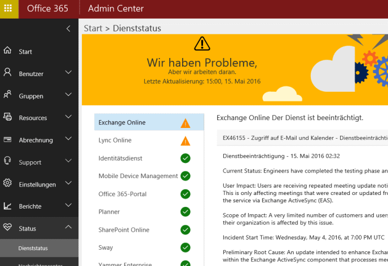388x266 pixels.
Task: Select Exchange Online service row
Action: coord(149,122)
